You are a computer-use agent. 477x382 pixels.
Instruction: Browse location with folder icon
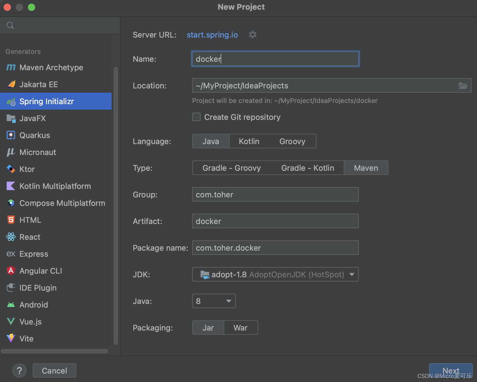coord(463,86)
